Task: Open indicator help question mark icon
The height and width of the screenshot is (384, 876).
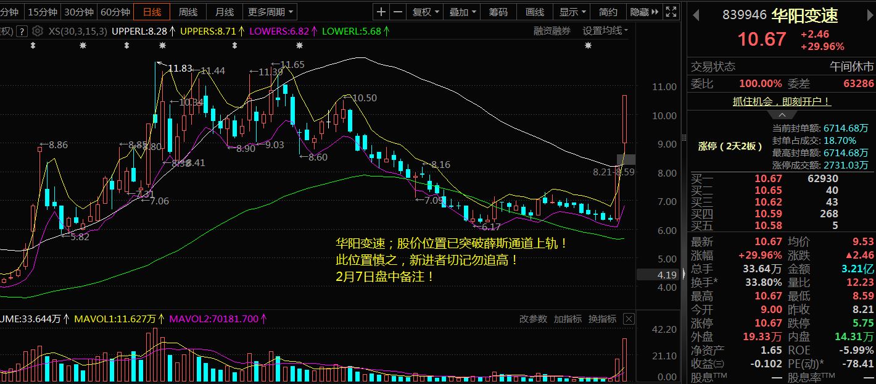Action: (22, 31)
